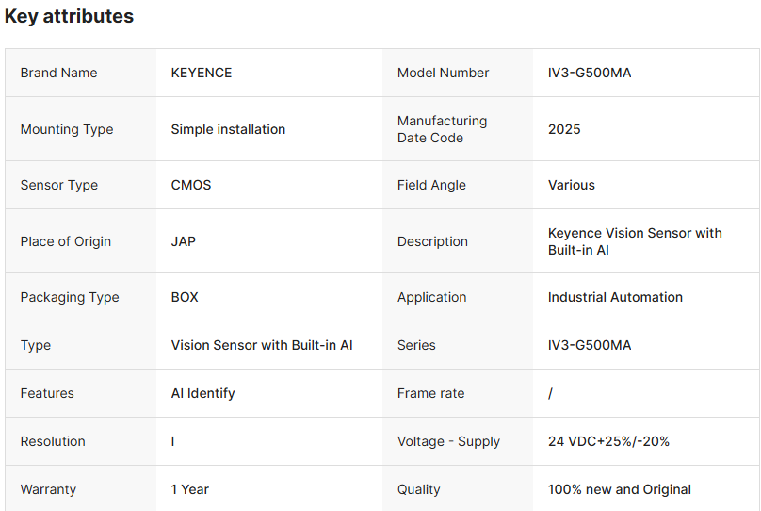Click the Keyence Vision Sensor description text
761x511 pixels.
[635, 241]
